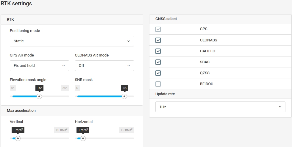Toggle off the QZSS checkbox
Screen dimensions: 292x147
158,73
